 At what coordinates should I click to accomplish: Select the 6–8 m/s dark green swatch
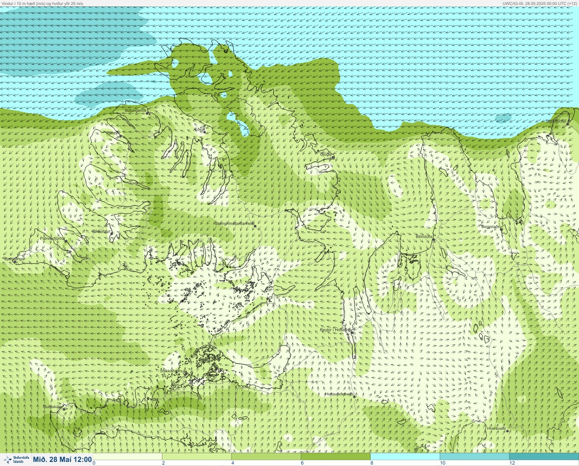(336, 456)
